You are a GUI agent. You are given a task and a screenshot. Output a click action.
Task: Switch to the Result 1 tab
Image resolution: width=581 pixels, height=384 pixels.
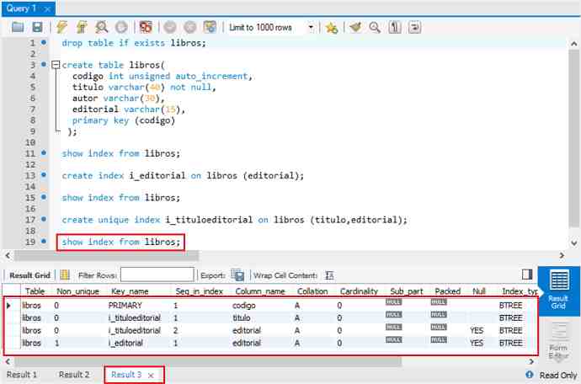pos(22,374)
